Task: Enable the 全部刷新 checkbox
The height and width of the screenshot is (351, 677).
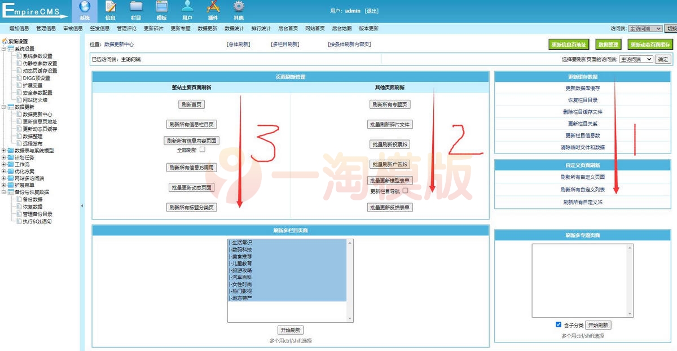Action: pos(202,150)
